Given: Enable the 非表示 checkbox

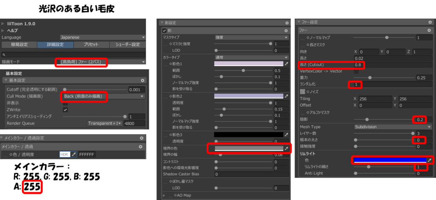Looking at the screenshot, I should coord(65,103).
